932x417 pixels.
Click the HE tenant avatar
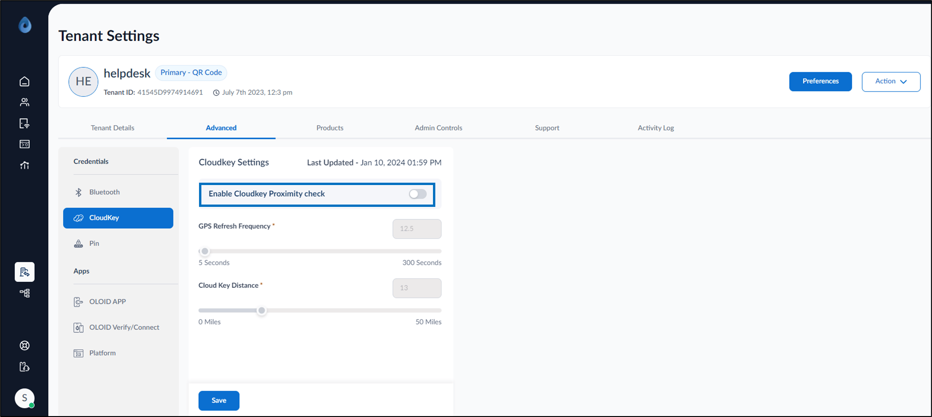coord(83,82)
